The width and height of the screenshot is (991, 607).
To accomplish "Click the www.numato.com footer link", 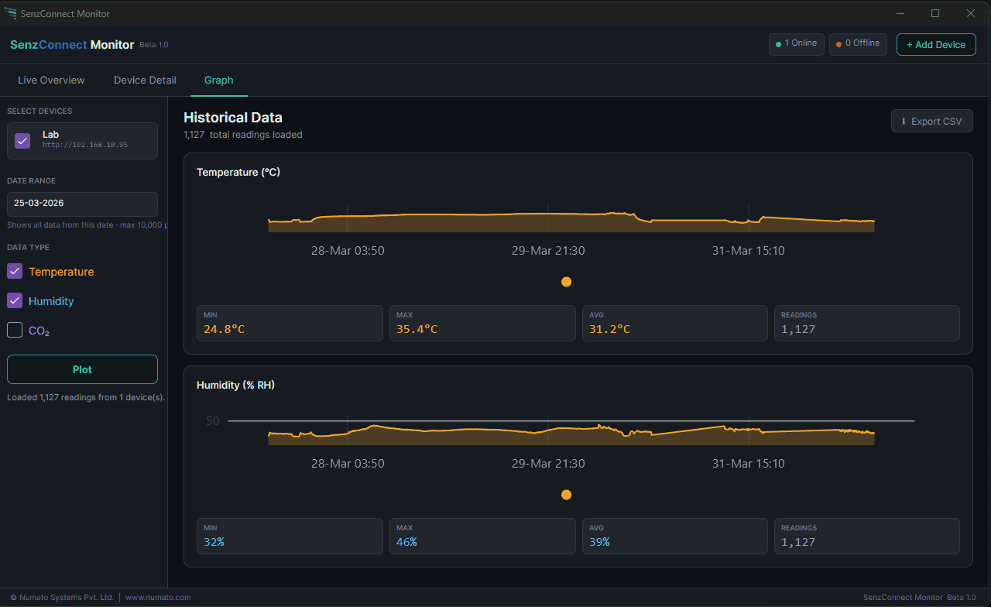I will pyautogui.click(x=158, y=598).
